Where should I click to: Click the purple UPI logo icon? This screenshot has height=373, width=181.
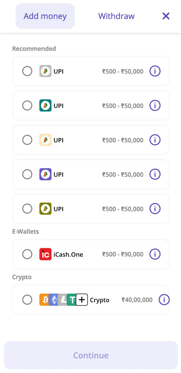45,174
